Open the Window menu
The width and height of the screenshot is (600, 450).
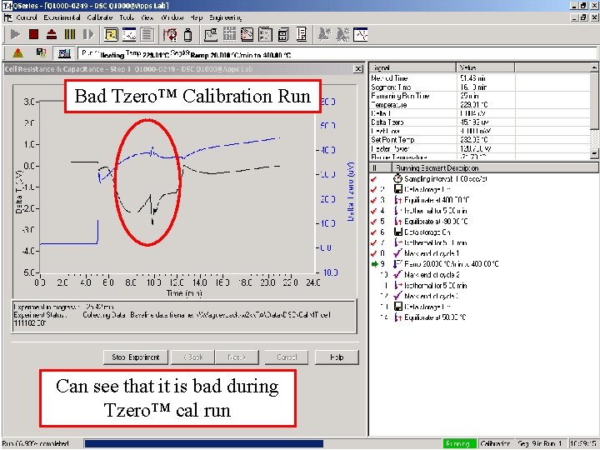tap(172, 17)
